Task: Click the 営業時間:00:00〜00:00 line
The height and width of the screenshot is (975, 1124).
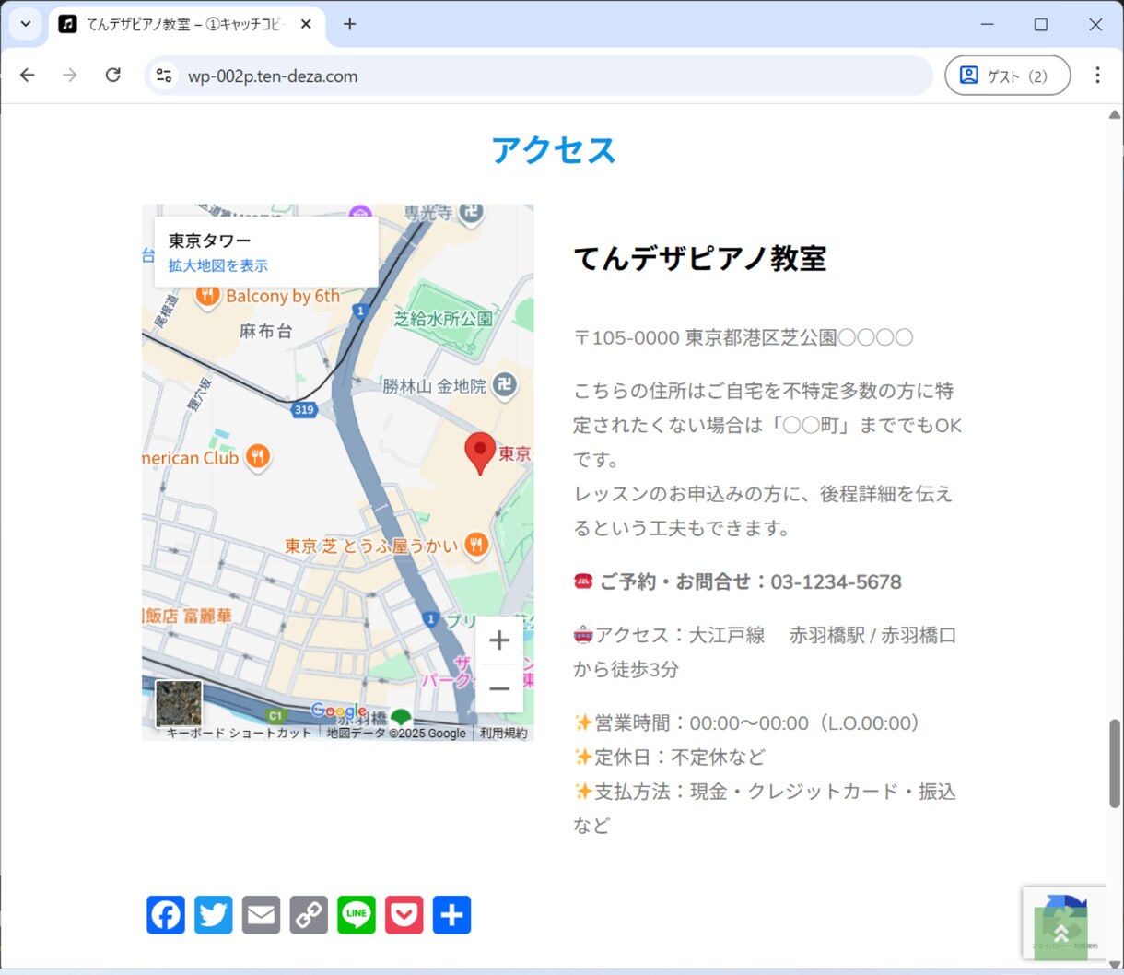Action: pos(748,722)
